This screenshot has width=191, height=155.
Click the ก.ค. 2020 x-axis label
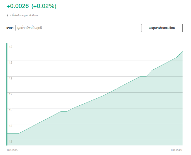click(13, 150)
